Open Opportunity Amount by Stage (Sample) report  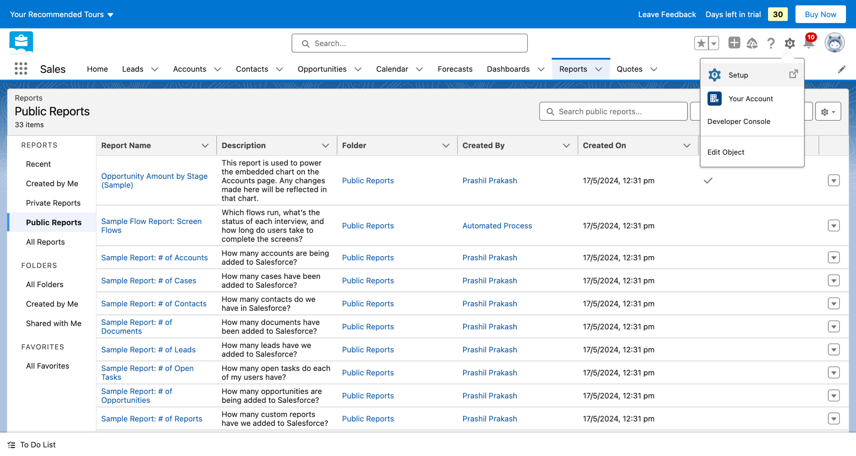pos(154,181)
